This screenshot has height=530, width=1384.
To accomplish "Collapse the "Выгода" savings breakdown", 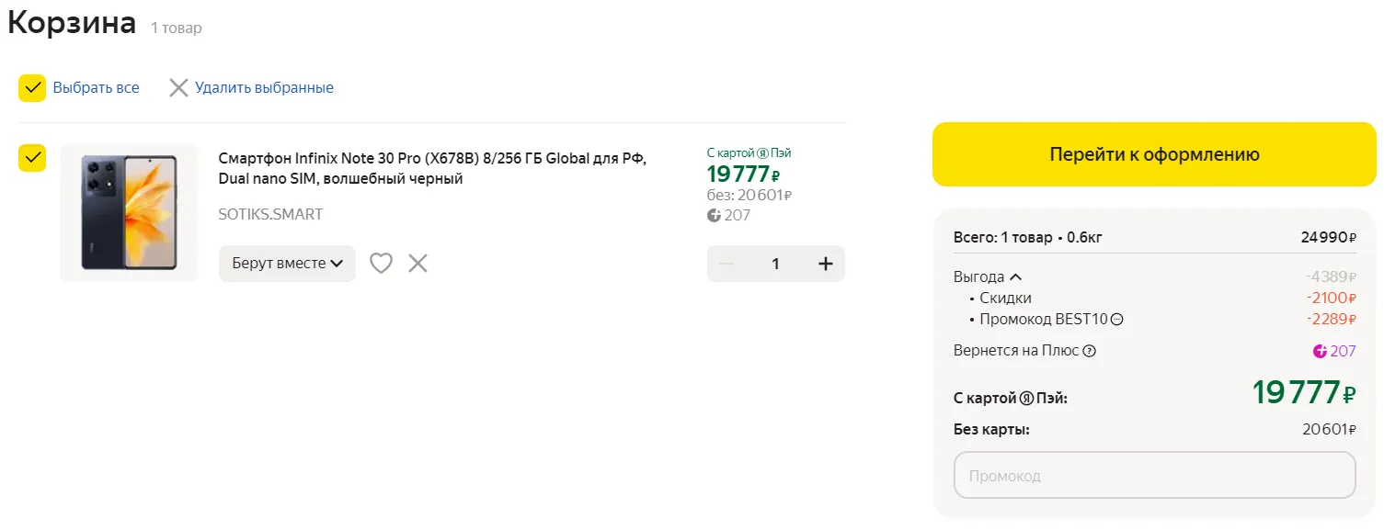I will tap(1015, 276).
